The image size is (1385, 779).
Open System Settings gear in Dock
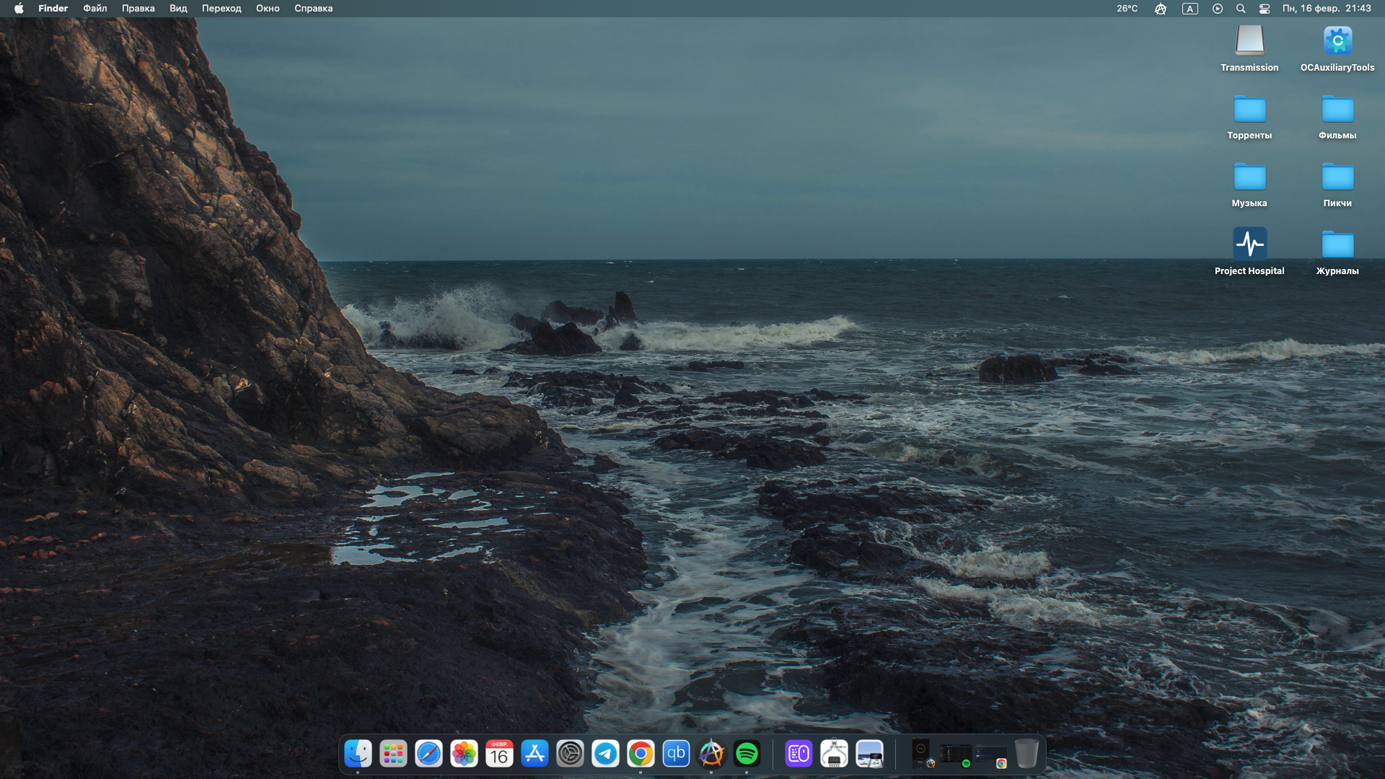tap(570, 754)
